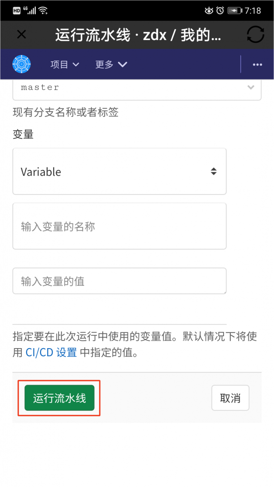Tap the Wi-Fi signal status icon
Screen dimensions: 274x487
[x=43, y=10]
